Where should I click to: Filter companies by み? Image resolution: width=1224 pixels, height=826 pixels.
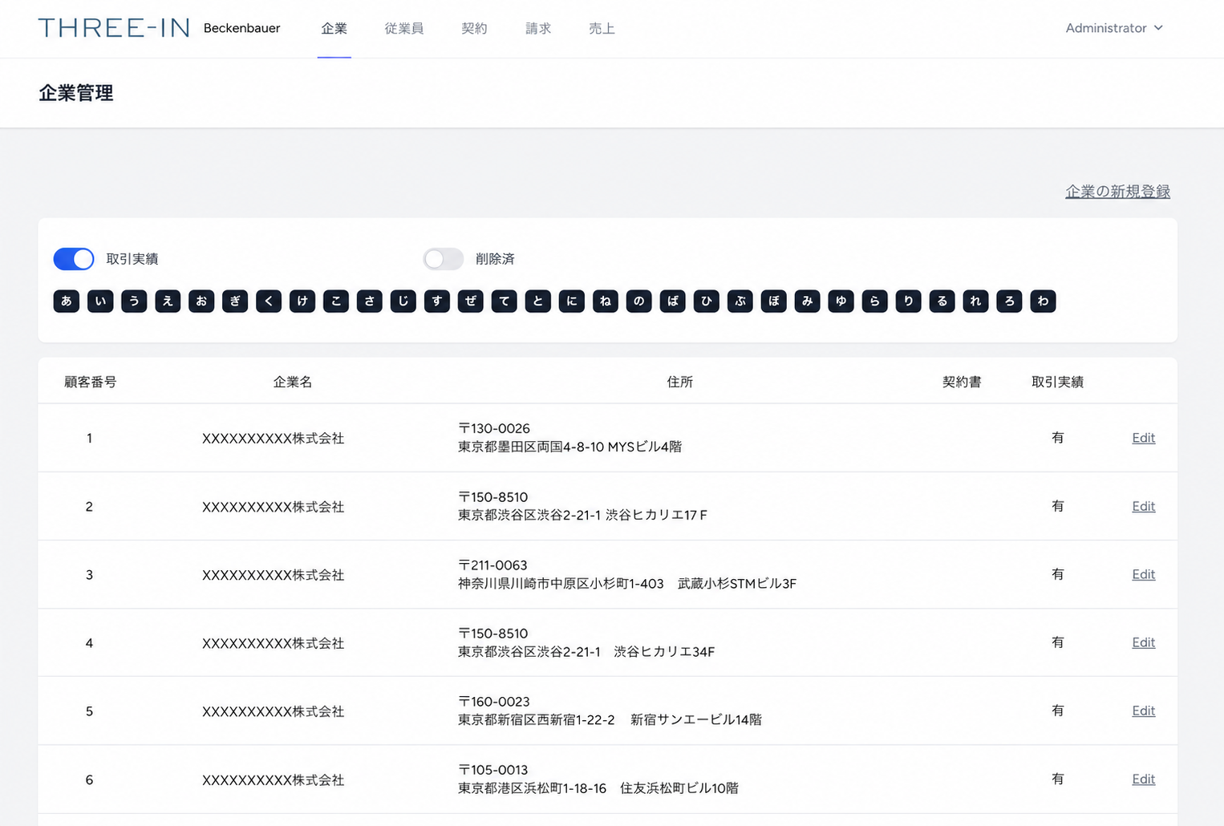pyautogui.click(x=808, y=302)
